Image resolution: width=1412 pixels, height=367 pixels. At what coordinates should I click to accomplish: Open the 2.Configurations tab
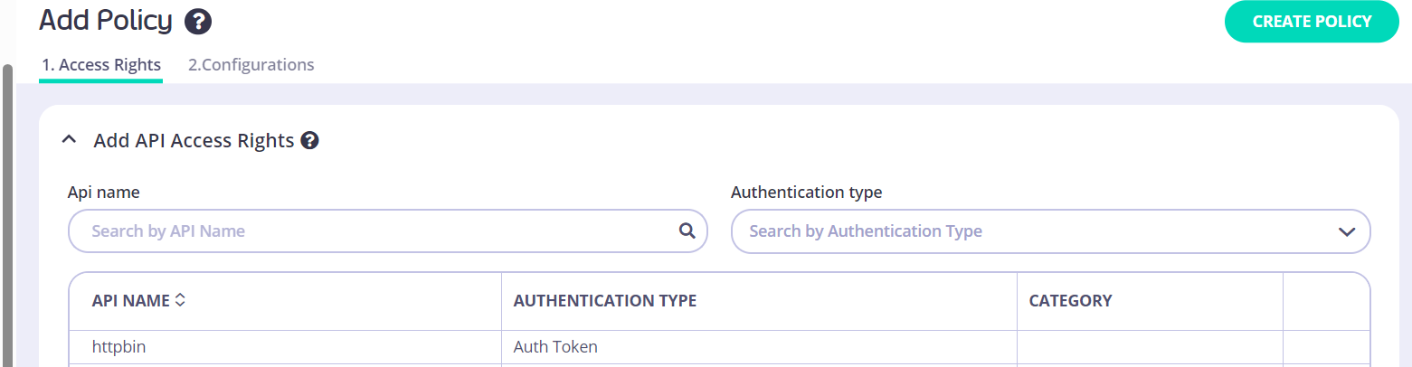point(251,65)
